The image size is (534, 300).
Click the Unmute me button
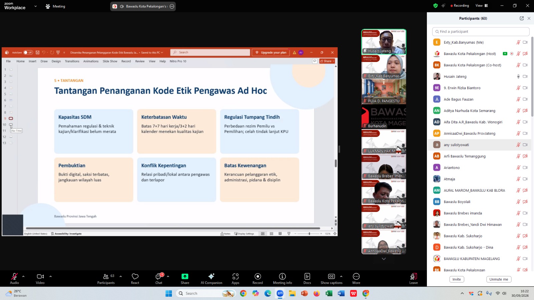click(499, 279)
